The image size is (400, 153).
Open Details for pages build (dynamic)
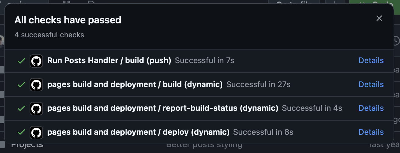pyautogui.click(x=371, y=84)
